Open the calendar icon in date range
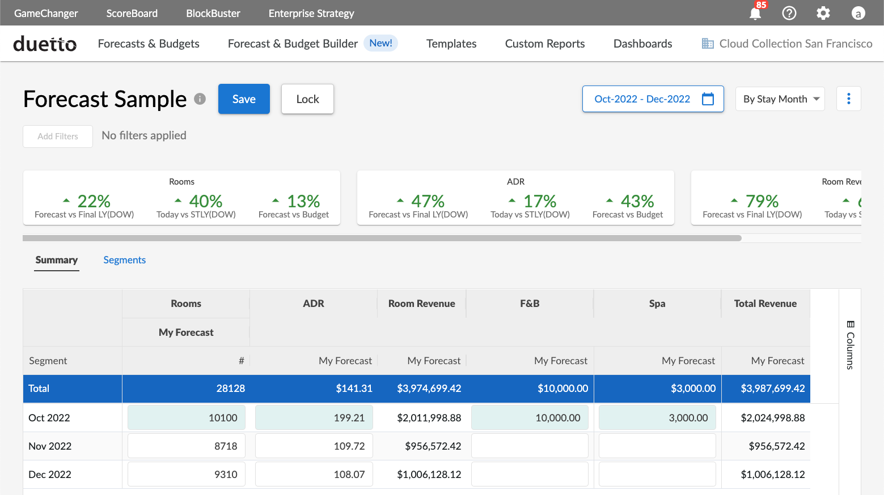The image size is (884, 495). point(708,99)
